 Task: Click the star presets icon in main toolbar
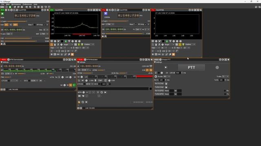click(x=7, y=7)
